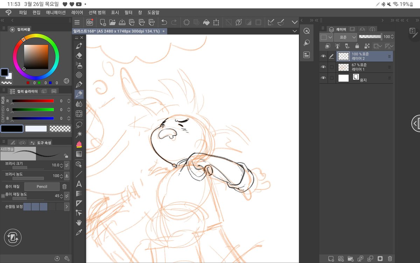Open the 레이어 menu

[x=77, y=12]
